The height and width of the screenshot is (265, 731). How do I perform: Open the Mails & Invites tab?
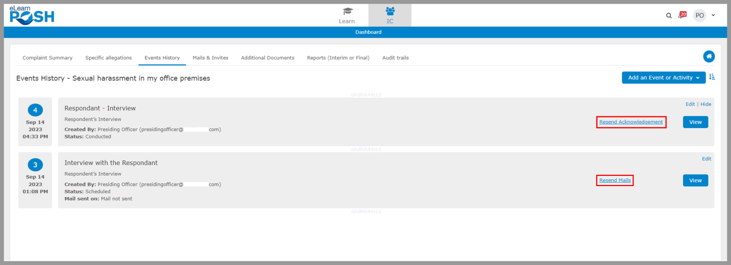(x=211, y=58)
